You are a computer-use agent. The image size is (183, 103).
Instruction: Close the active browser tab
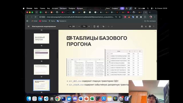[146, 12]
